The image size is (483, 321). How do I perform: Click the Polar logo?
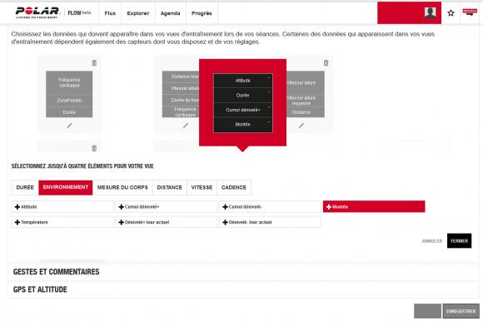coord(37,12)
